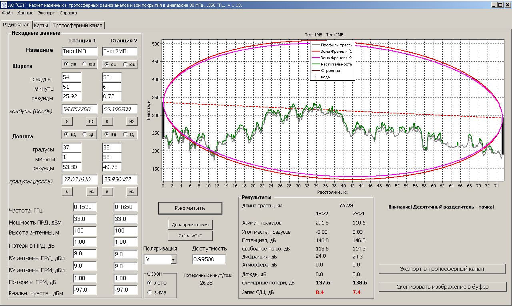The image size is (512, 306).
Task: Minimize the application window
Action: pyautogui.click(x=494, y=5)
